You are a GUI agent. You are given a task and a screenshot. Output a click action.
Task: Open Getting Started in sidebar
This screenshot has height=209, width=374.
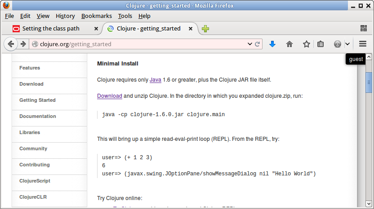coord(37,100)
